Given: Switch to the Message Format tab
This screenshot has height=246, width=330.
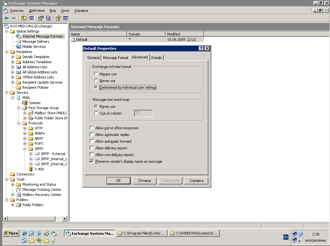Looking at the screenshot, I should [x=116, y=58].
